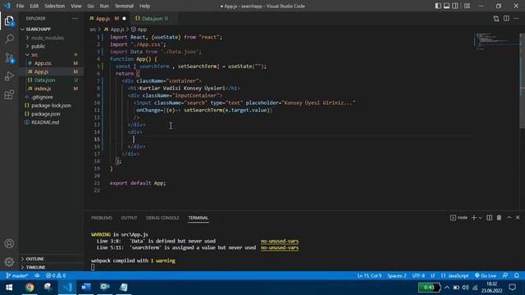Show the Output panel tab

129,218
